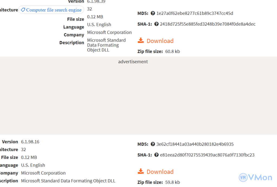The width and height of the screenshot is (277, 187).
Task: Download the version with 60.8 kb zip
Action: (160, 41)
